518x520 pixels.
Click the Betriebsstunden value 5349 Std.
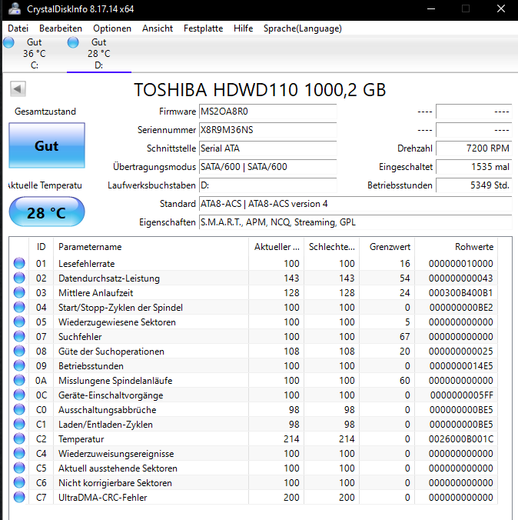474,185
